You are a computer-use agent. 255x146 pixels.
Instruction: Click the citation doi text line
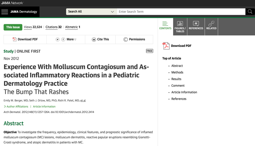tap(49, 112)
